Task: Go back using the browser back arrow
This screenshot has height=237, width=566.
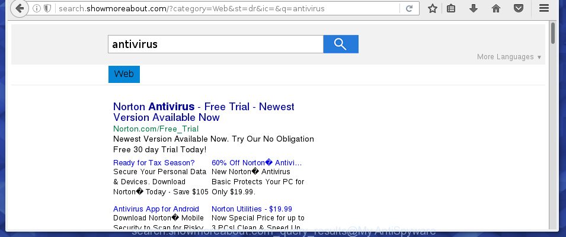Action: (20, 8)
